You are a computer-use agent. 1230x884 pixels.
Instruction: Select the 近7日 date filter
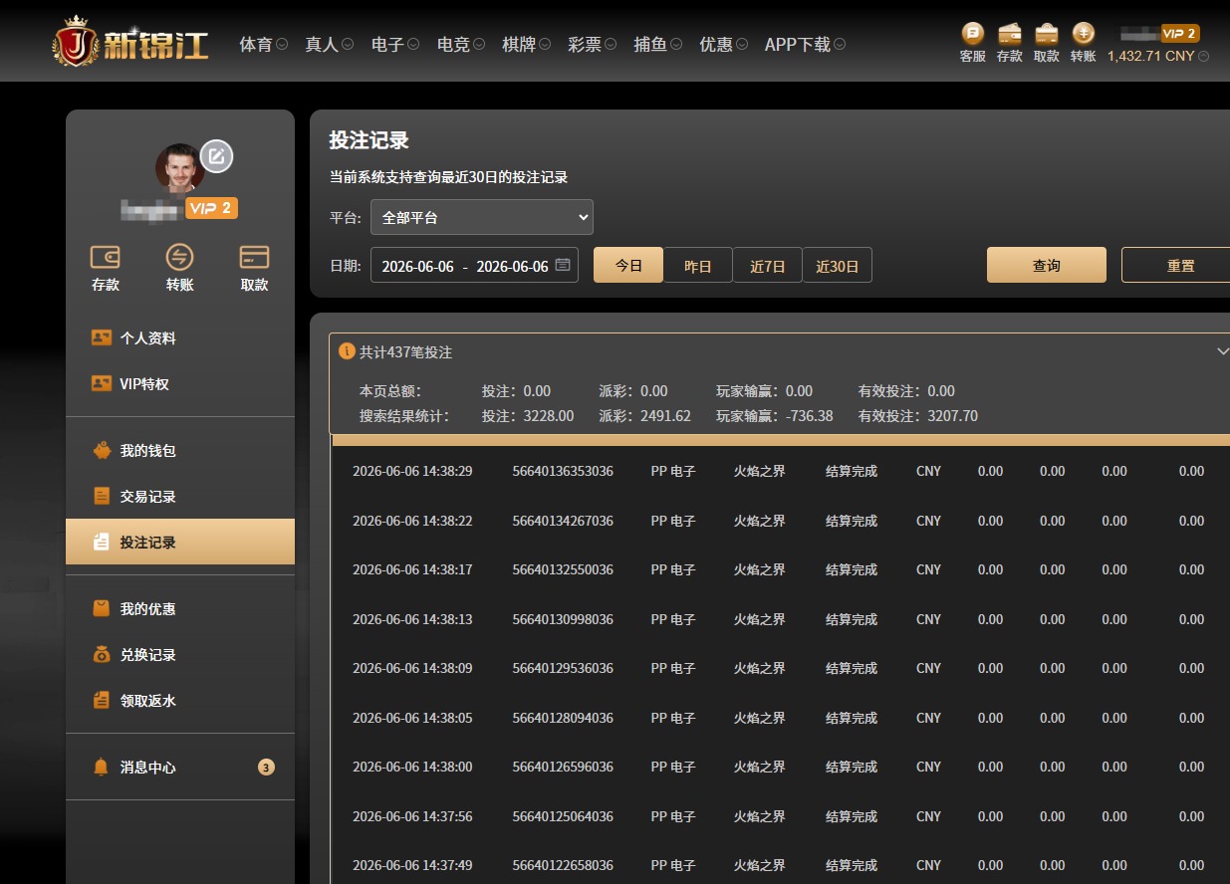pyautogui.click(x=768, y=266)
